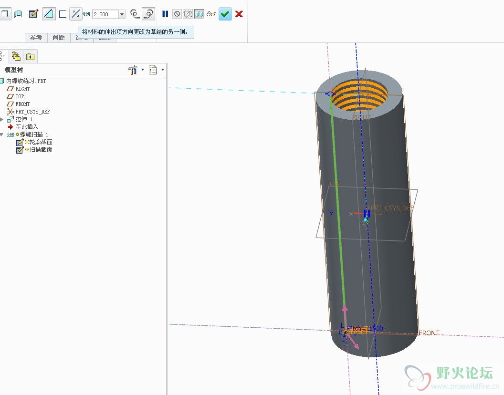Select the sweep as surface option
Viewport: 504px width, 395px height.
point(18,14)
